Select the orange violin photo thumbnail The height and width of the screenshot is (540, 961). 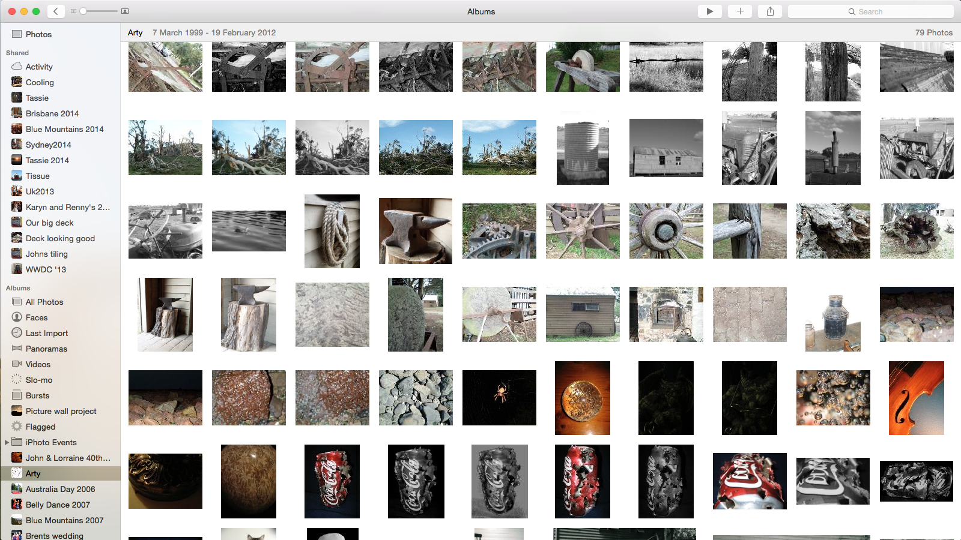[x=916, y=398]
